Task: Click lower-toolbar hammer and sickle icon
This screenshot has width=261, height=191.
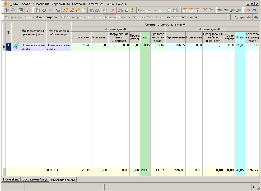Action: (x=236, y=17)
